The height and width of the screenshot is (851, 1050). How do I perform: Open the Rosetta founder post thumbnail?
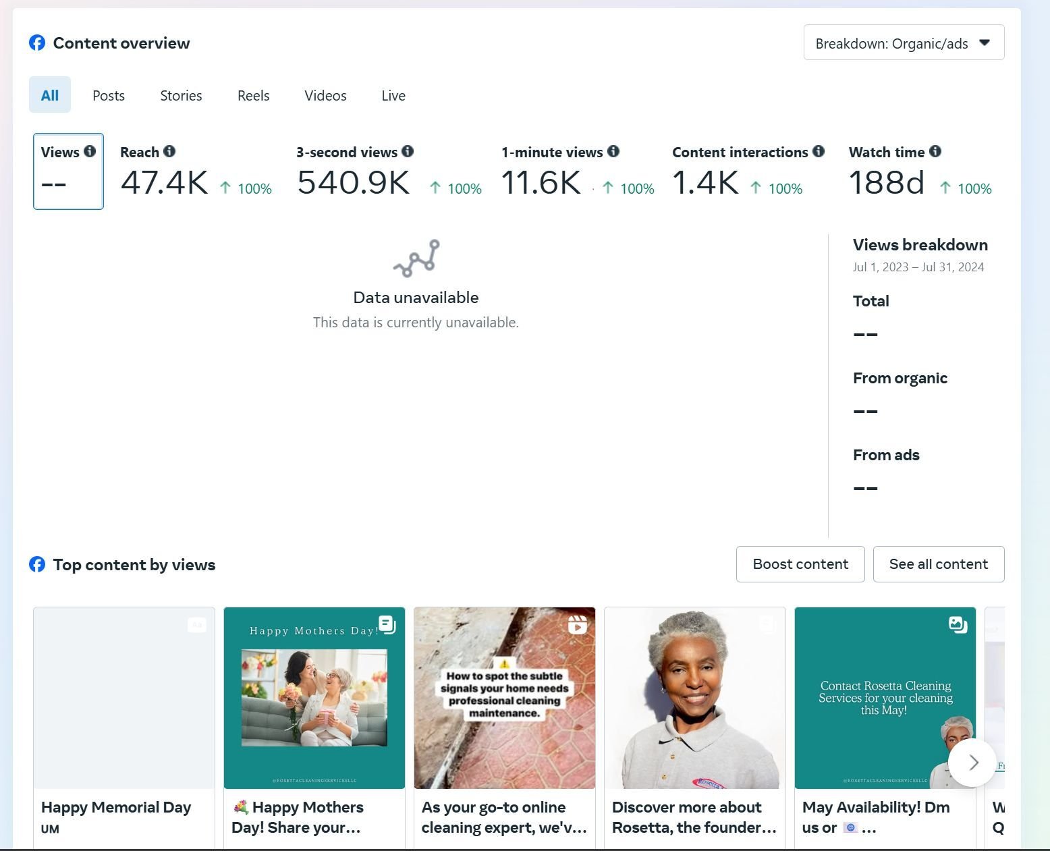[694, 698]
